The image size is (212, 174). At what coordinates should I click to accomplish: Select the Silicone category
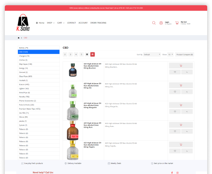(x=38, y=117)
